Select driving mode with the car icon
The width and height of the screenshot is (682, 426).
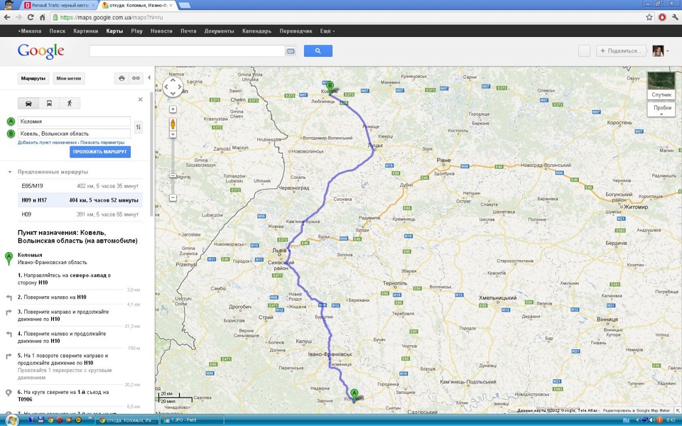(28, 104)
